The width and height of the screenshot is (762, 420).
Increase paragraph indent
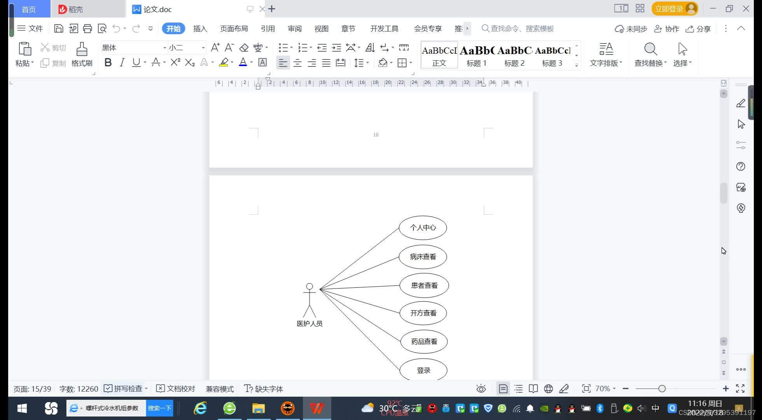(x=336, y=47)
